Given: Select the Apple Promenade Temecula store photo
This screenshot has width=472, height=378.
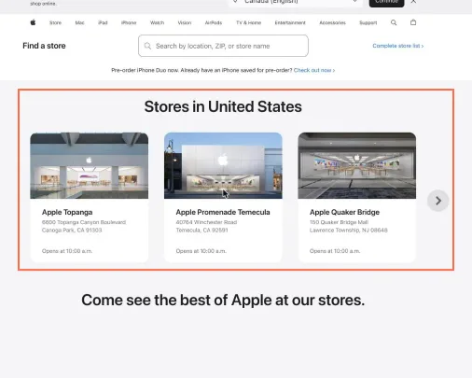Looking at the screenshot, I should pyautogui.click(x=223, y=165).
